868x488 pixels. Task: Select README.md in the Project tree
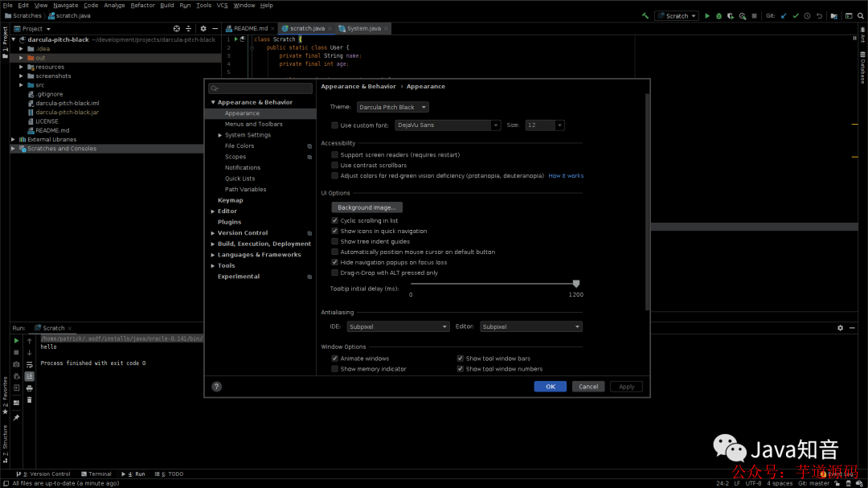(52, 130)
